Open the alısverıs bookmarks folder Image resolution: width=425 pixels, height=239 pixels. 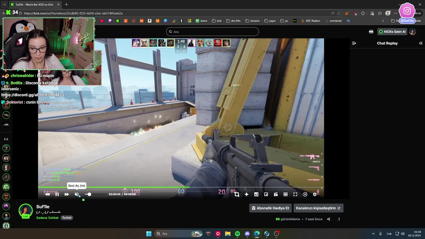[x=252, y=21]
